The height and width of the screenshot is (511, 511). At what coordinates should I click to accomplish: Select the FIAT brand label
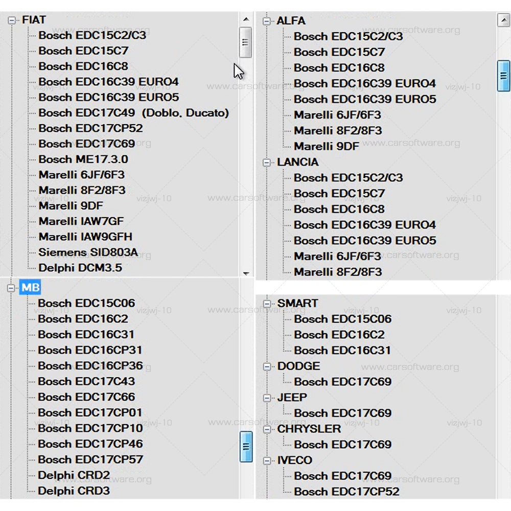click(x=34, y=20)
